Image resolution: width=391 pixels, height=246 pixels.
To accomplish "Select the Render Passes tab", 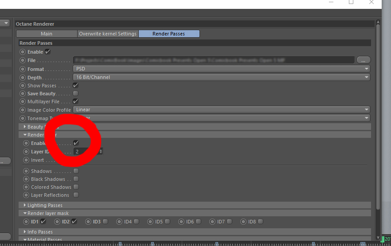I will [x=169, y=34].
